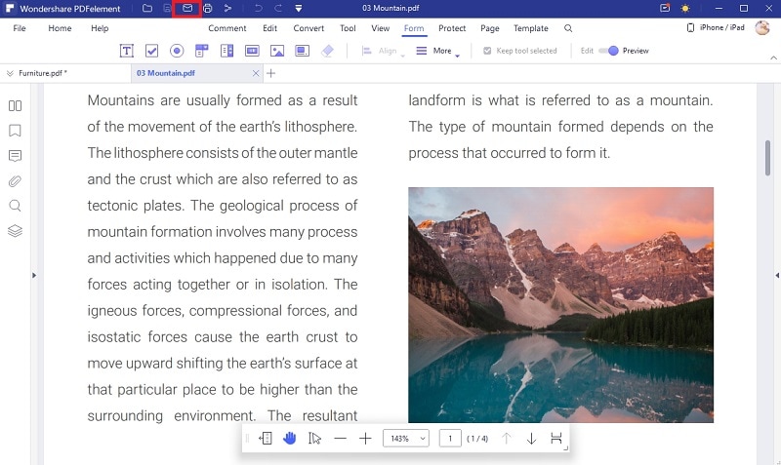The image size is (781, 465).
Task: Send PDF via the email envelope icon
Action: [x=187, y=8]
